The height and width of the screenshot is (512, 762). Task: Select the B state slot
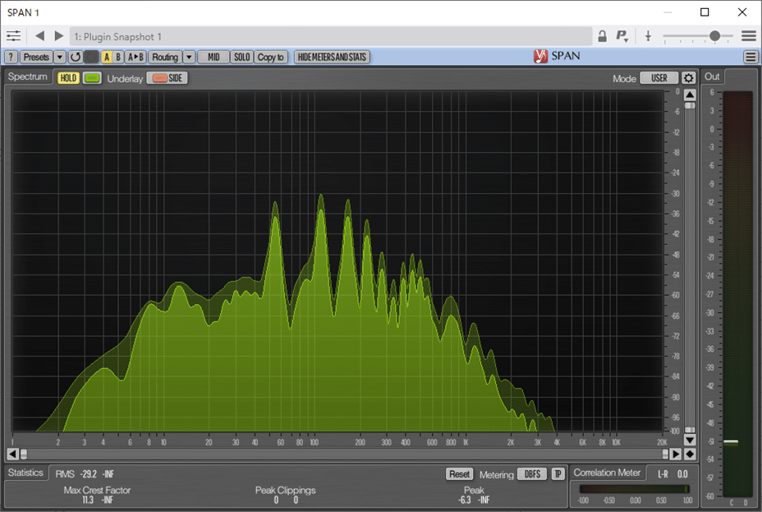pos(118,57)
